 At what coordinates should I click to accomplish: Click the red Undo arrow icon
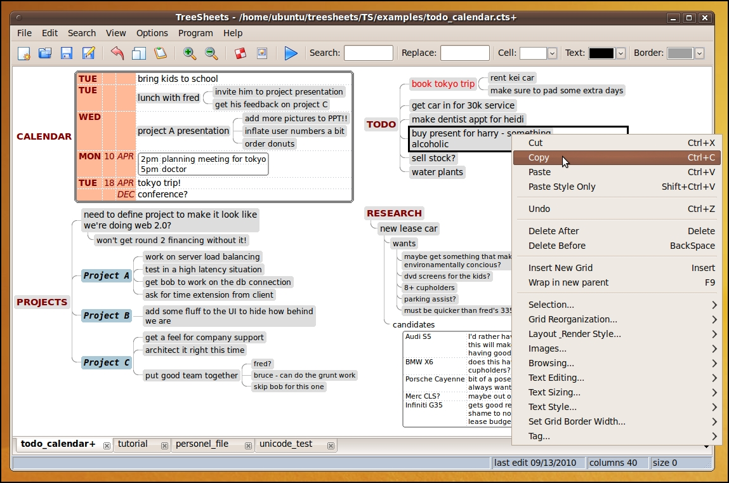[x=117, y=53]
